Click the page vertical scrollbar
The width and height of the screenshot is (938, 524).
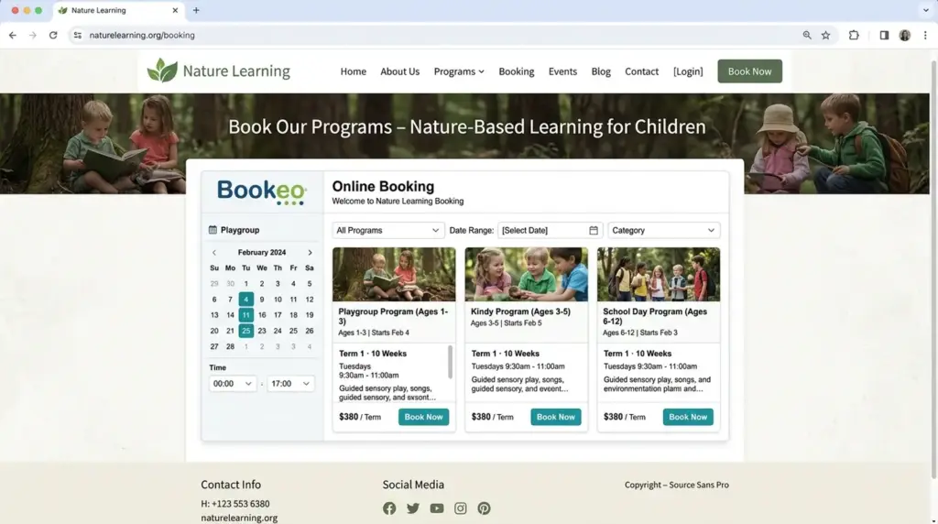pos(933,269)
